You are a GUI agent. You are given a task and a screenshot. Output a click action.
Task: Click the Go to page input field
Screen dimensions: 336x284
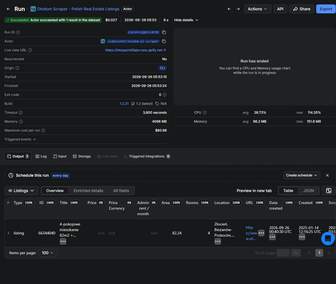coord(283,253)
